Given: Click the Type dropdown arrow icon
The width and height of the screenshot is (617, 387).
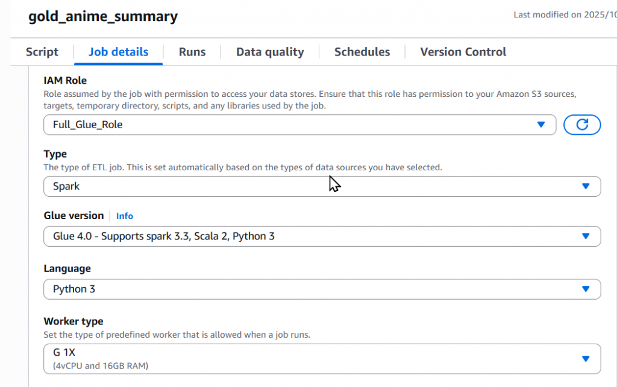Looking at the screenshot, I should click(585, 187).
